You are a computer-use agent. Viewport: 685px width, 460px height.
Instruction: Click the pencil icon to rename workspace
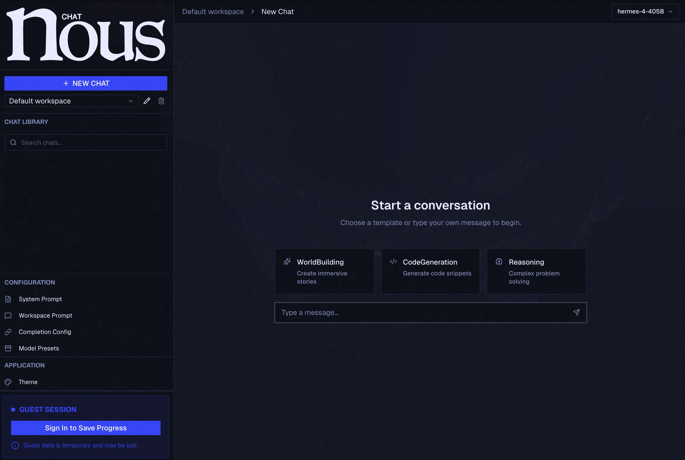tap(147, 101)
